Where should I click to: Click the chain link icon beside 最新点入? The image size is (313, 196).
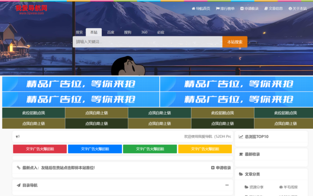tap(18, 167)
